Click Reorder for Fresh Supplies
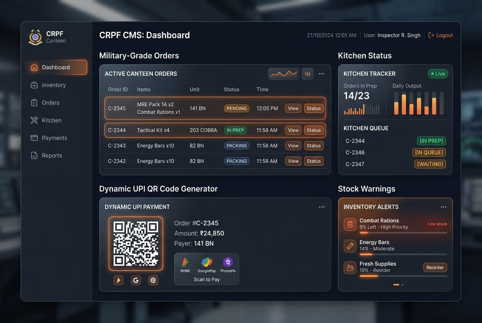Screen dimensions: 482x323 coord(435,267)
